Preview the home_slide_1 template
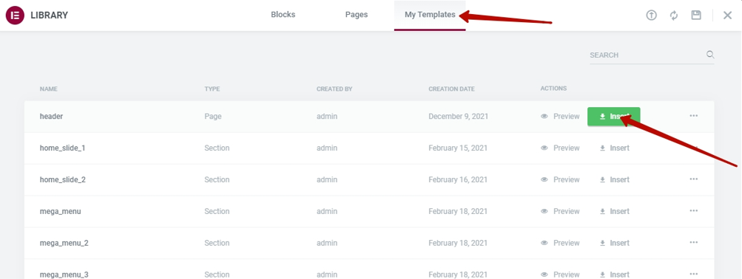Image resolution: width=742 pixels, height=279 pixels. 560,148
